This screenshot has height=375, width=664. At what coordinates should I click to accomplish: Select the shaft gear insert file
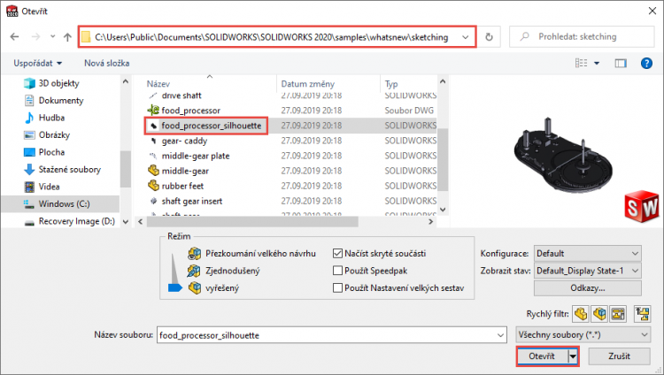[191, 201]
